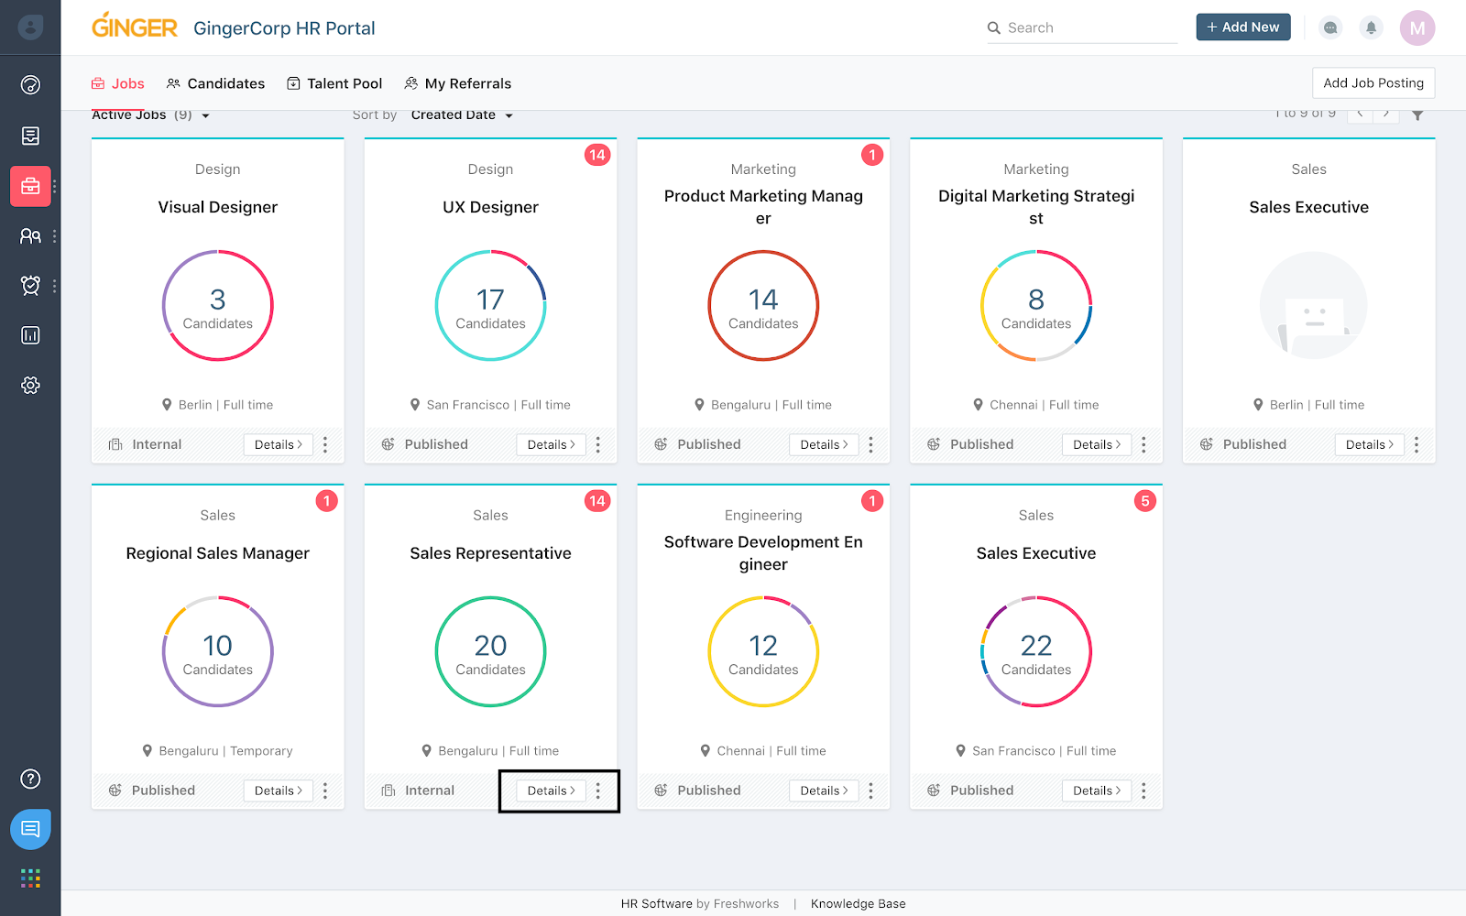Image resolution: width=1466 pixels, height=916 pixels.
Task: Click the Add Job Posting button
Action: (1373, 82)
